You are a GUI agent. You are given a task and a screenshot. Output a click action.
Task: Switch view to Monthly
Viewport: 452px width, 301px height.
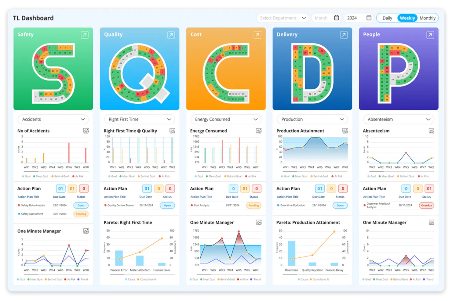[x=427, y=18]
